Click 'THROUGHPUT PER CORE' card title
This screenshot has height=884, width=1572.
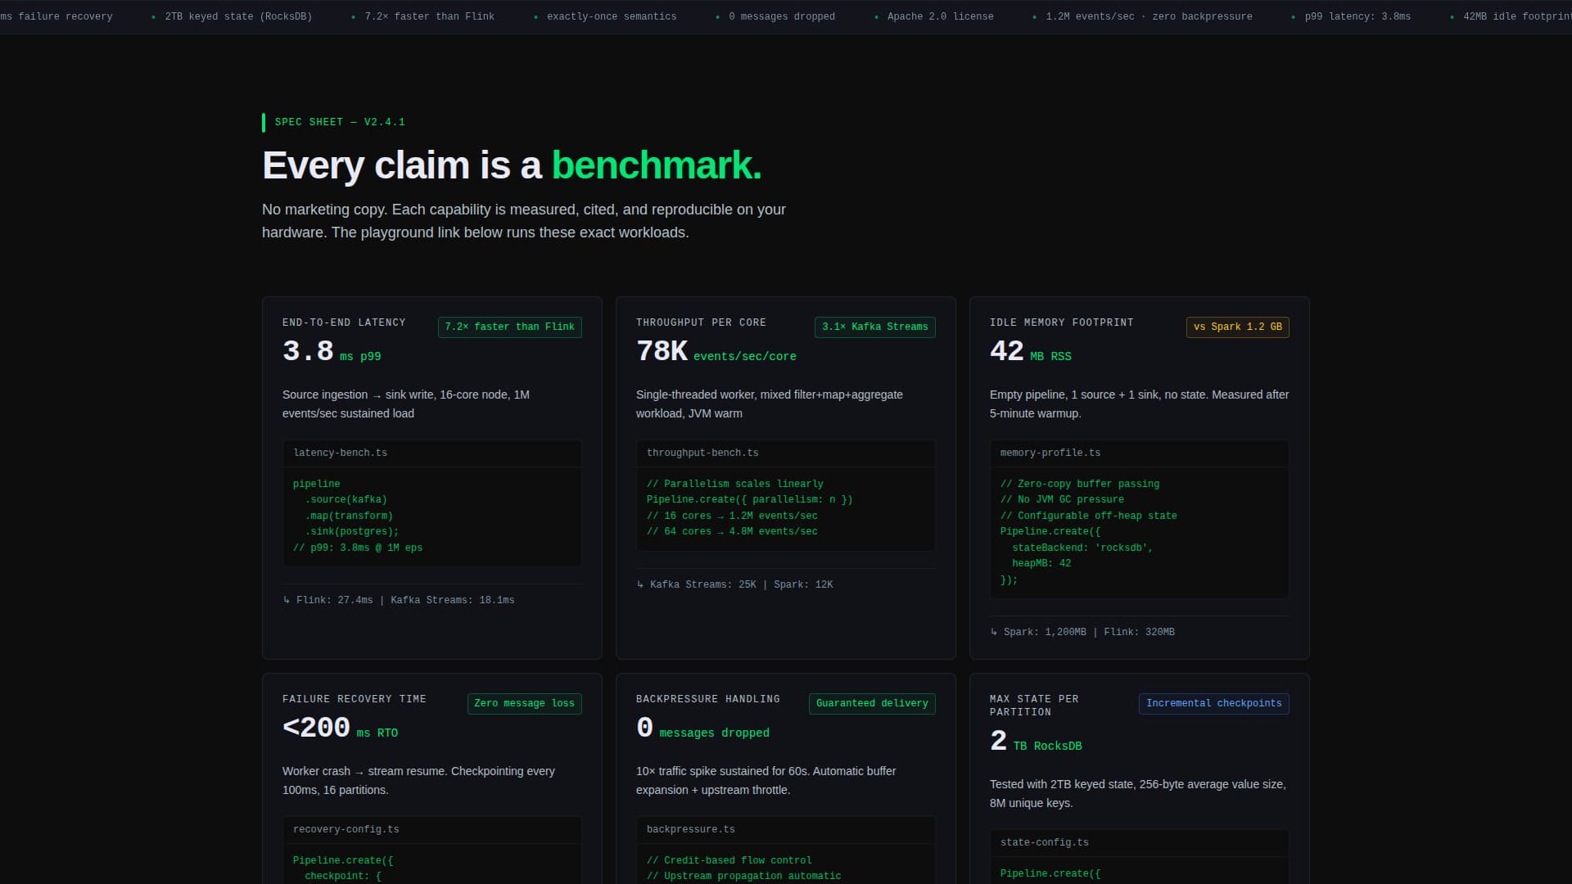pyautogui.click(x=701, y=323)
